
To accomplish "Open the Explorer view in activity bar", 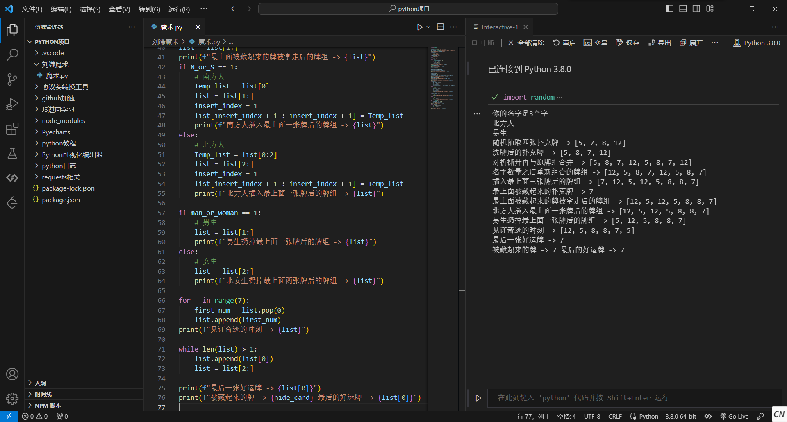I will 12,30.
